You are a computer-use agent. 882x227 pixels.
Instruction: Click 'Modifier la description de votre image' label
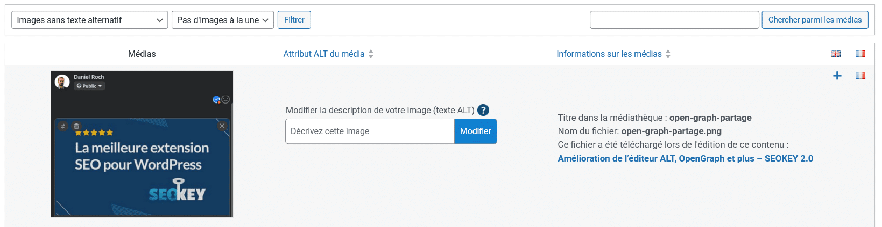[x=380, y=110]
